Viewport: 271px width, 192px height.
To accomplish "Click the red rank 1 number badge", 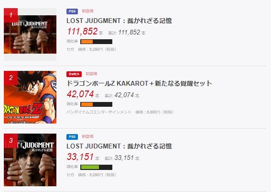I will 11,15.
